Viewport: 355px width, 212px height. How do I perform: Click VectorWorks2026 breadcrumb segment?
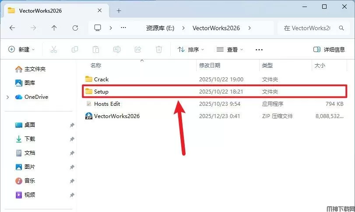point(216,28)
